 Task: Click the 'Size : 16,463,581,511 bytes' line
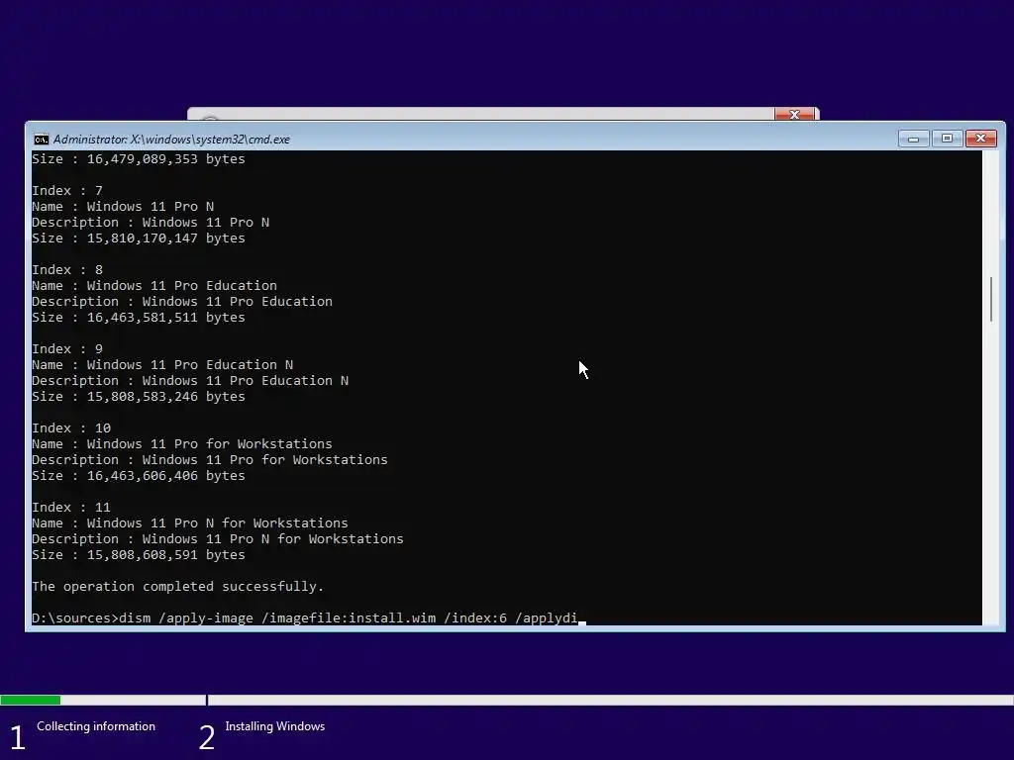(x=139, y=318)
